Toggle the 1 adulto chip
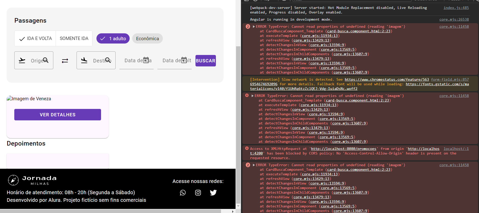 tap(113, 38)
